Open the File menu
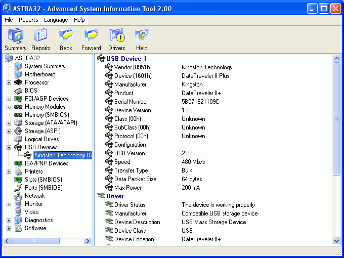 coord(9,20)
